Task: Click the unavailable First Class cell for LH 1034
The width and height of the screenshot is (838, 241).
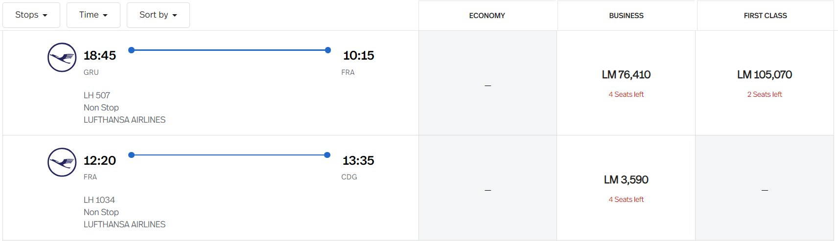Action: [765, 188]
